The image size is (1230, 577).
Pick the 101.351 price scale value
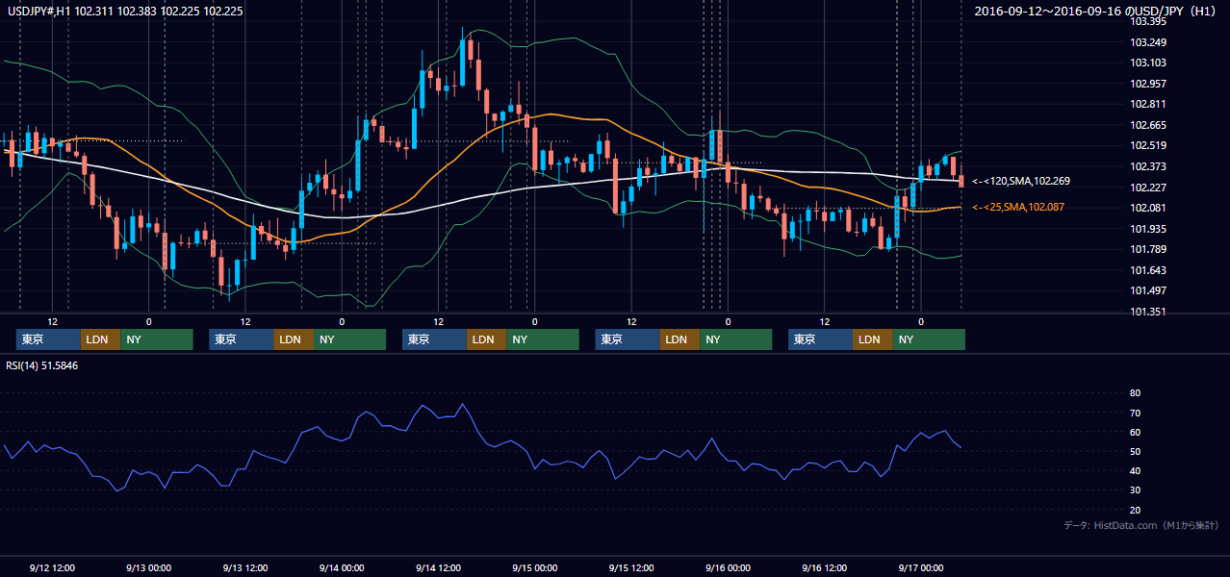1148,312
